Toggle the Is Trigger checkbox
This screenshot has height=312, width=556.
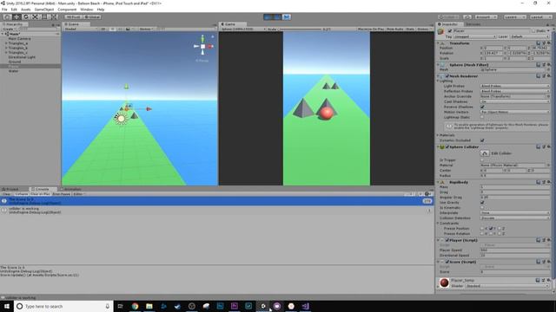pos(482,159)
